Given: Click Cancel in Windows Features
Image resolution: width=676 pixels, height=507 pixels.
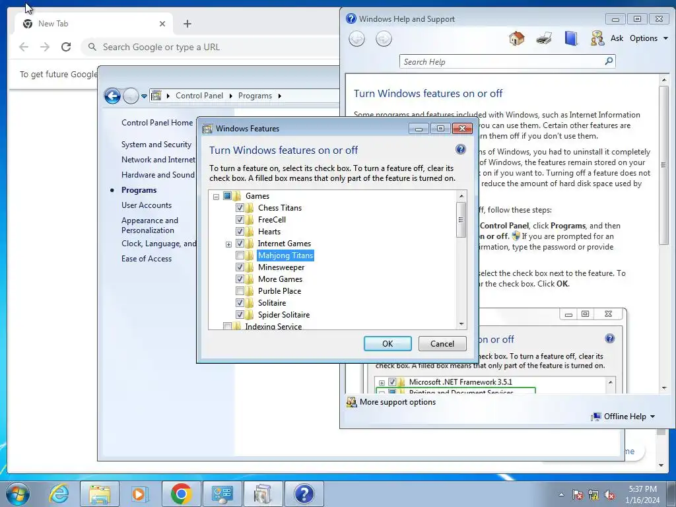Looking at the screenshot, I should 442,343.
